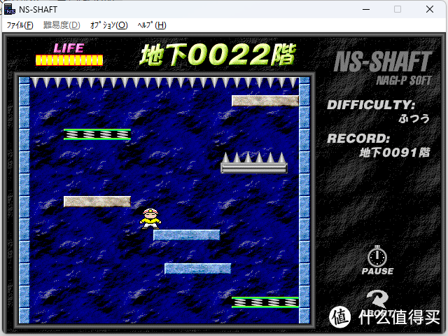Open the ファイル(F) menu
The image size is (448, 336).
tap(20, 25)
